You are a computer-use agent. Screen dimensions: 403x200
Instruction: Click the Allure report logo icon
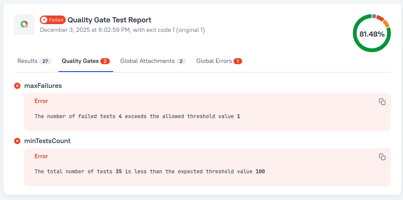pos(24,25)
